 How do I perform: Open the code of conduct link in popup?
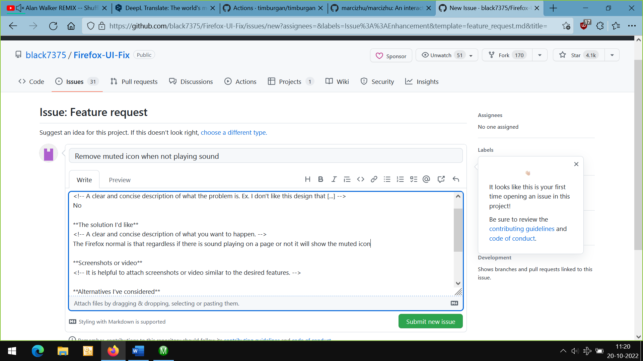(x=512, y=238)
